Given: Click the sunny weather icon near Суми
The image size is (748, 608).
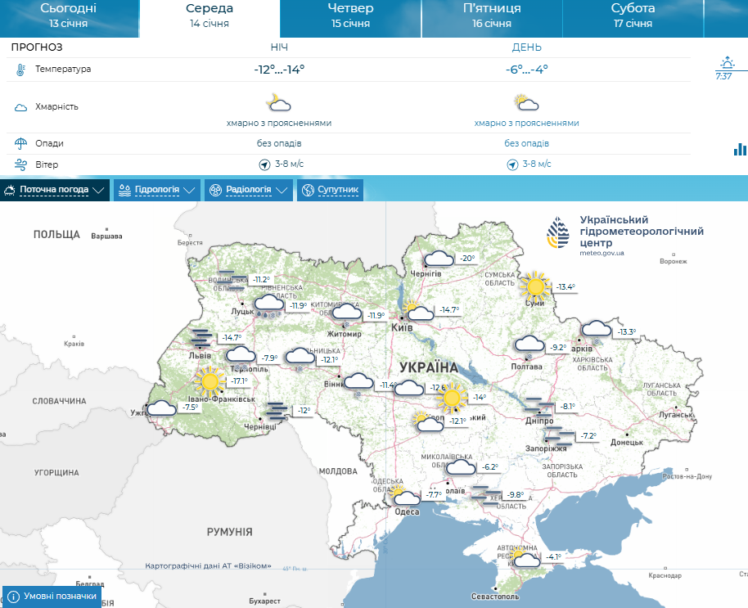Looking at the screenshot, I should pyautogui.click(x=535, y=286).
